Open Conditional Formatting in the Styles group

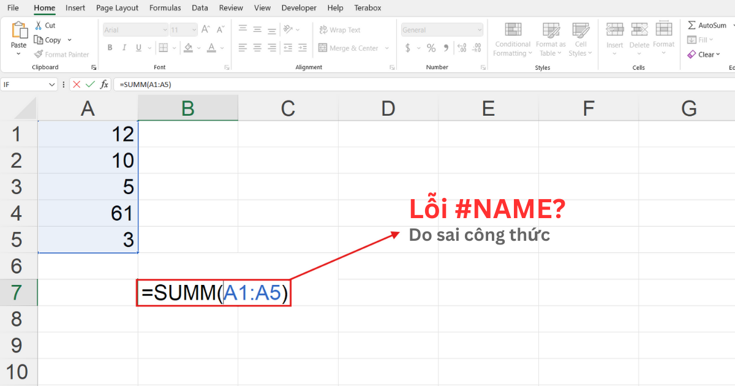click(x=512, y=40)
